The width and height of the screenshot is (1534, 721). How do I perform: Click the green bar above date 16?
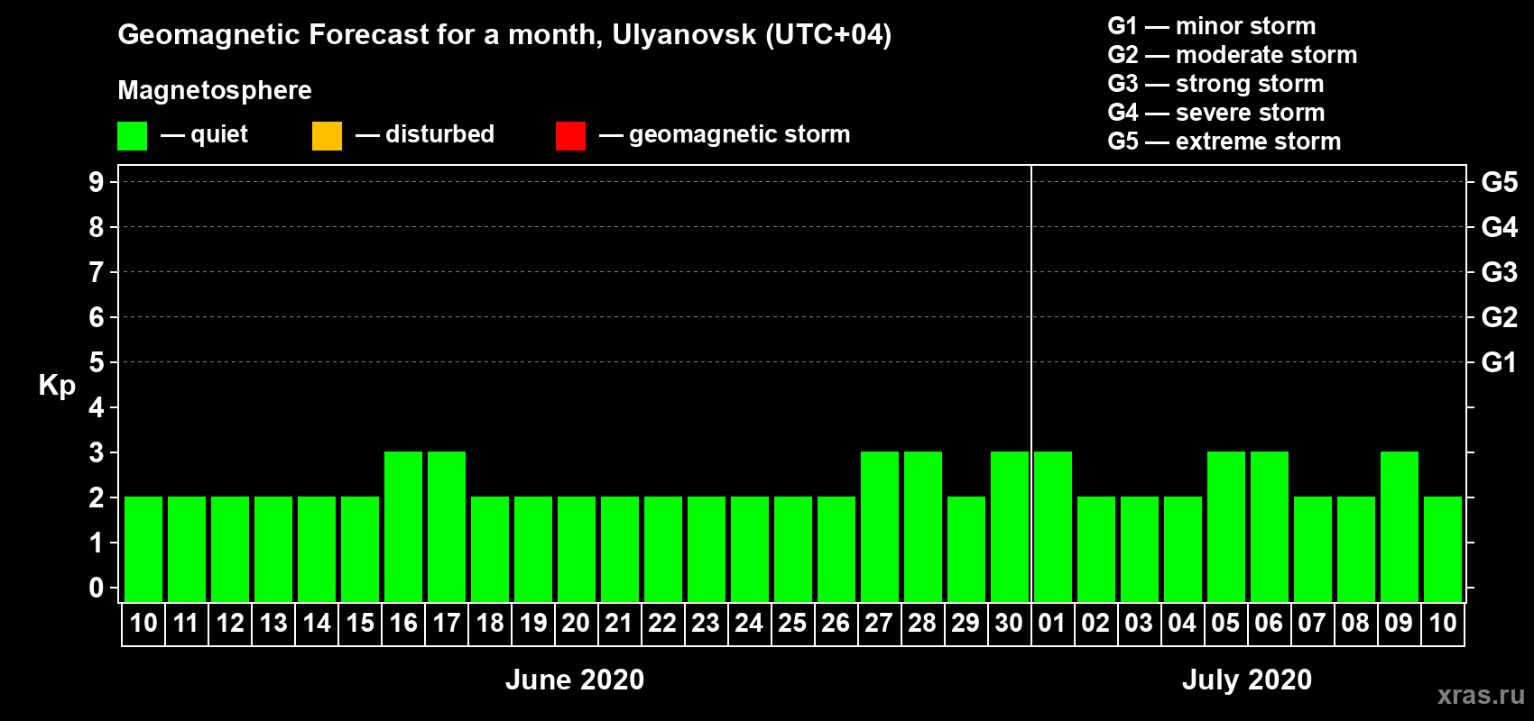point(403,526)
